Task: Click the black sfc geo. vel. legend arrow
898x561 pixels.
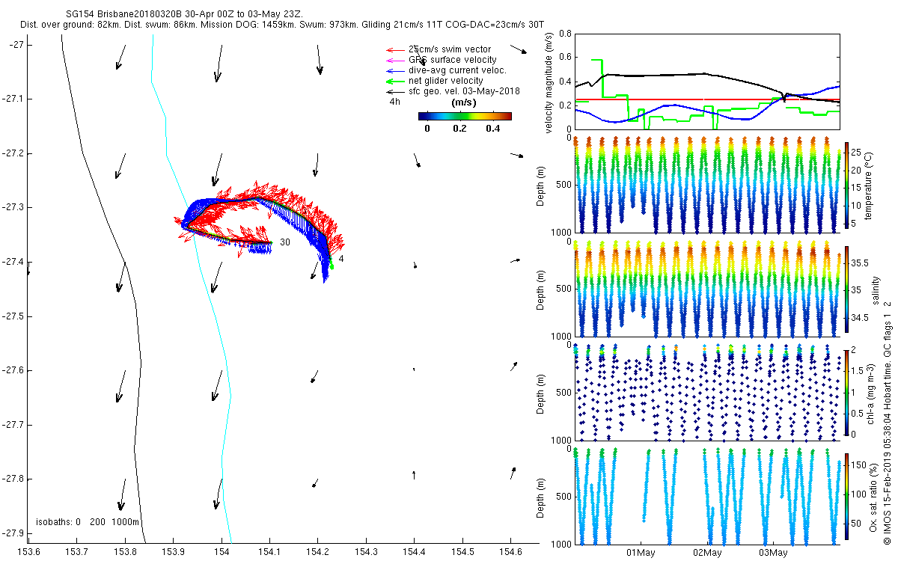Action: coord(393,91)
